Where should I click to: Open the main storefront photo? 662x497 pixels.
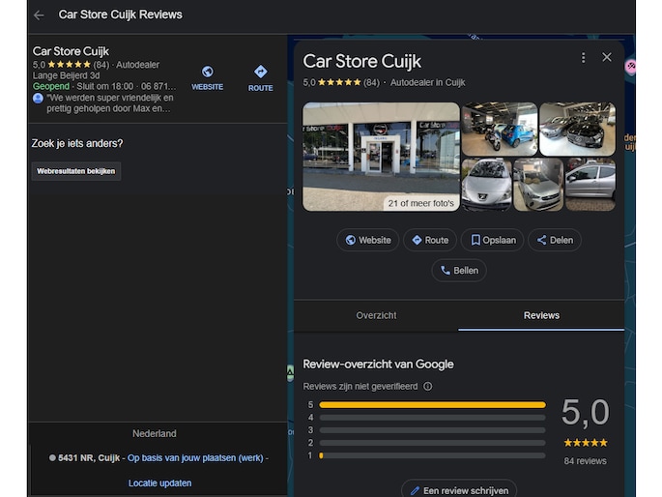click(x=381, y=157)
